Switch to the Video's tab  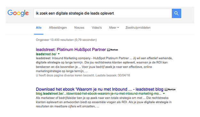point(97,28)
